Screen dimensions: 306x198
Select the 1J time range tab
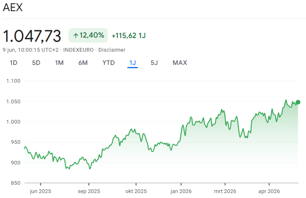[x=133, y=63]
